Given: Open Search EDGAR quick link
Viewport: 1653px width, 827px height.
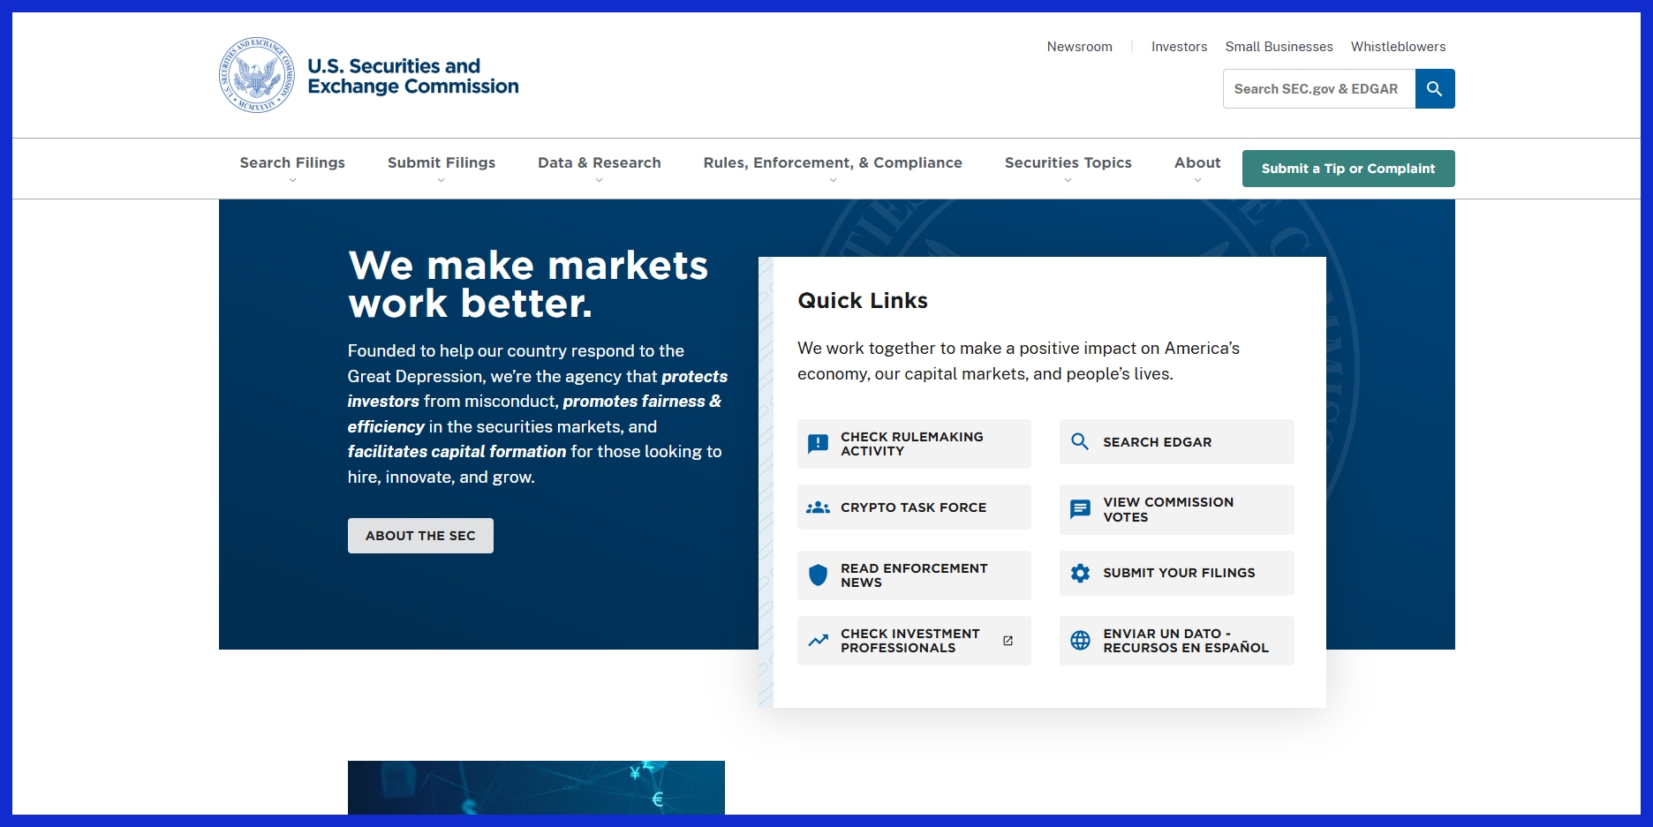Looking at the screenshot, I should (1177, 441).
